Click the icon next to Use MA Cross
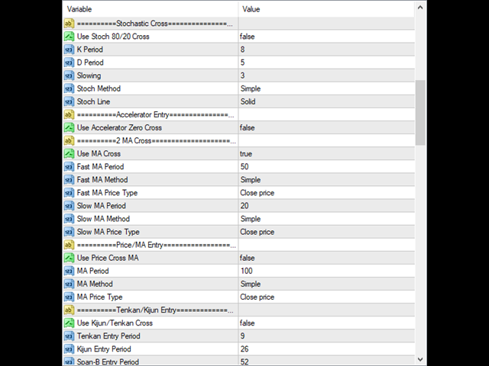 [x=68, y=154]
